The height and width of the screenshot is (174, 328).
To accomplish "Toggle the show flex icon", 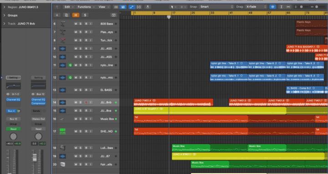I will [139, 7].
